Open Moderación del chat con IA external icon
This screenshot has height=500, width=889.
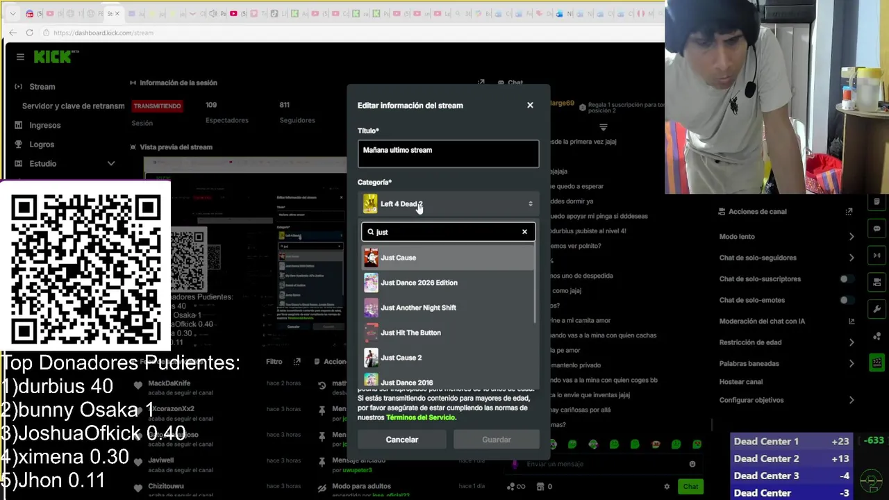pyautogui.click(x=851, y=321)
